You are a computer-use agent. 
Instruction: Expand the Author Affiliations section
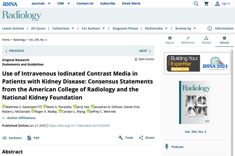point(19,118)
